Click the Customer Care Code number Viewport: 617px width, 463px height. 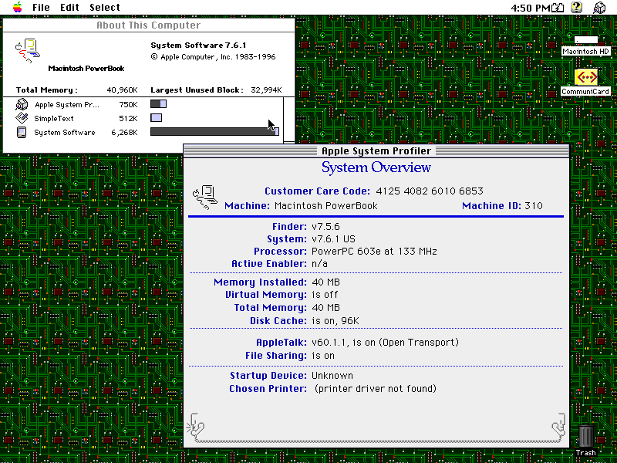coord(430,191)
